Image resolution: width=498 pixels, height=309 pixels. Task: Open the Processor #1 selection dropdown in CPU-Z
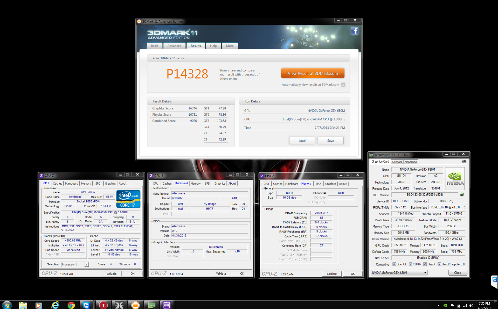click(x=75, y=264)
